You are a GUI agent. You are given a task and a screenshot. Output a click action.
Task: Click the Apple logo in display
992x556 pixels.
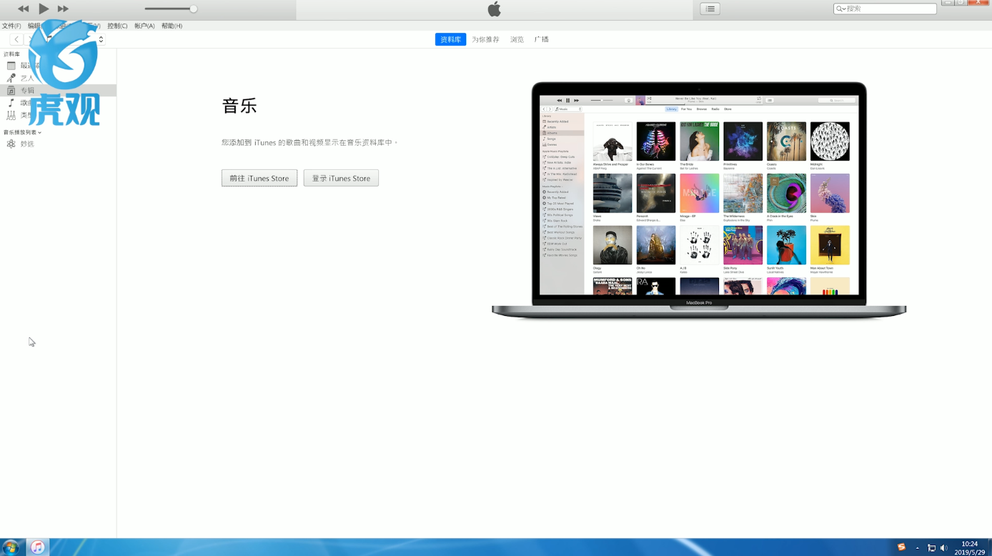coord(494,9)
